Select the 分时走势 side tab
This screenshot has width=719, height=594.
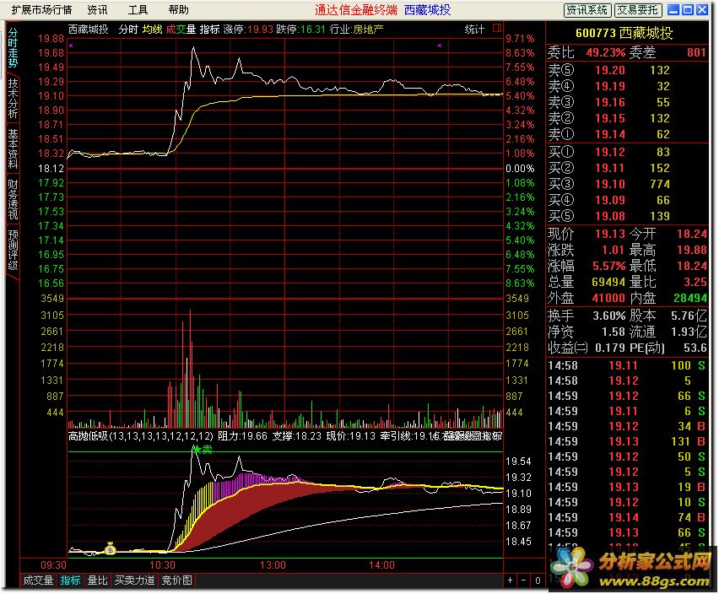pyautogui.click(x=13, y=48)
